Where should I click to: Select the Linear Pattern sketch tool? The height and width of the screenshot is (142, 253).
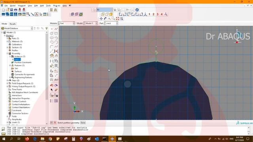pyautogui.click(x=56, y=66)
